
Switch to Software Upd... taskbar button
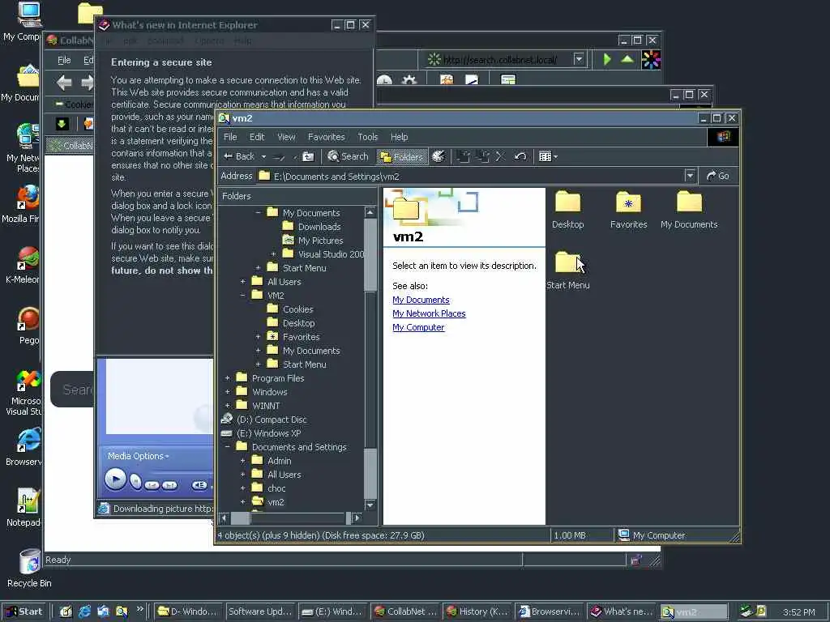tap(260, 612)
